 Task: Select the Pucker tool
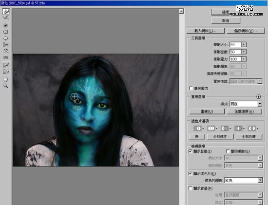tap(6, 32)
